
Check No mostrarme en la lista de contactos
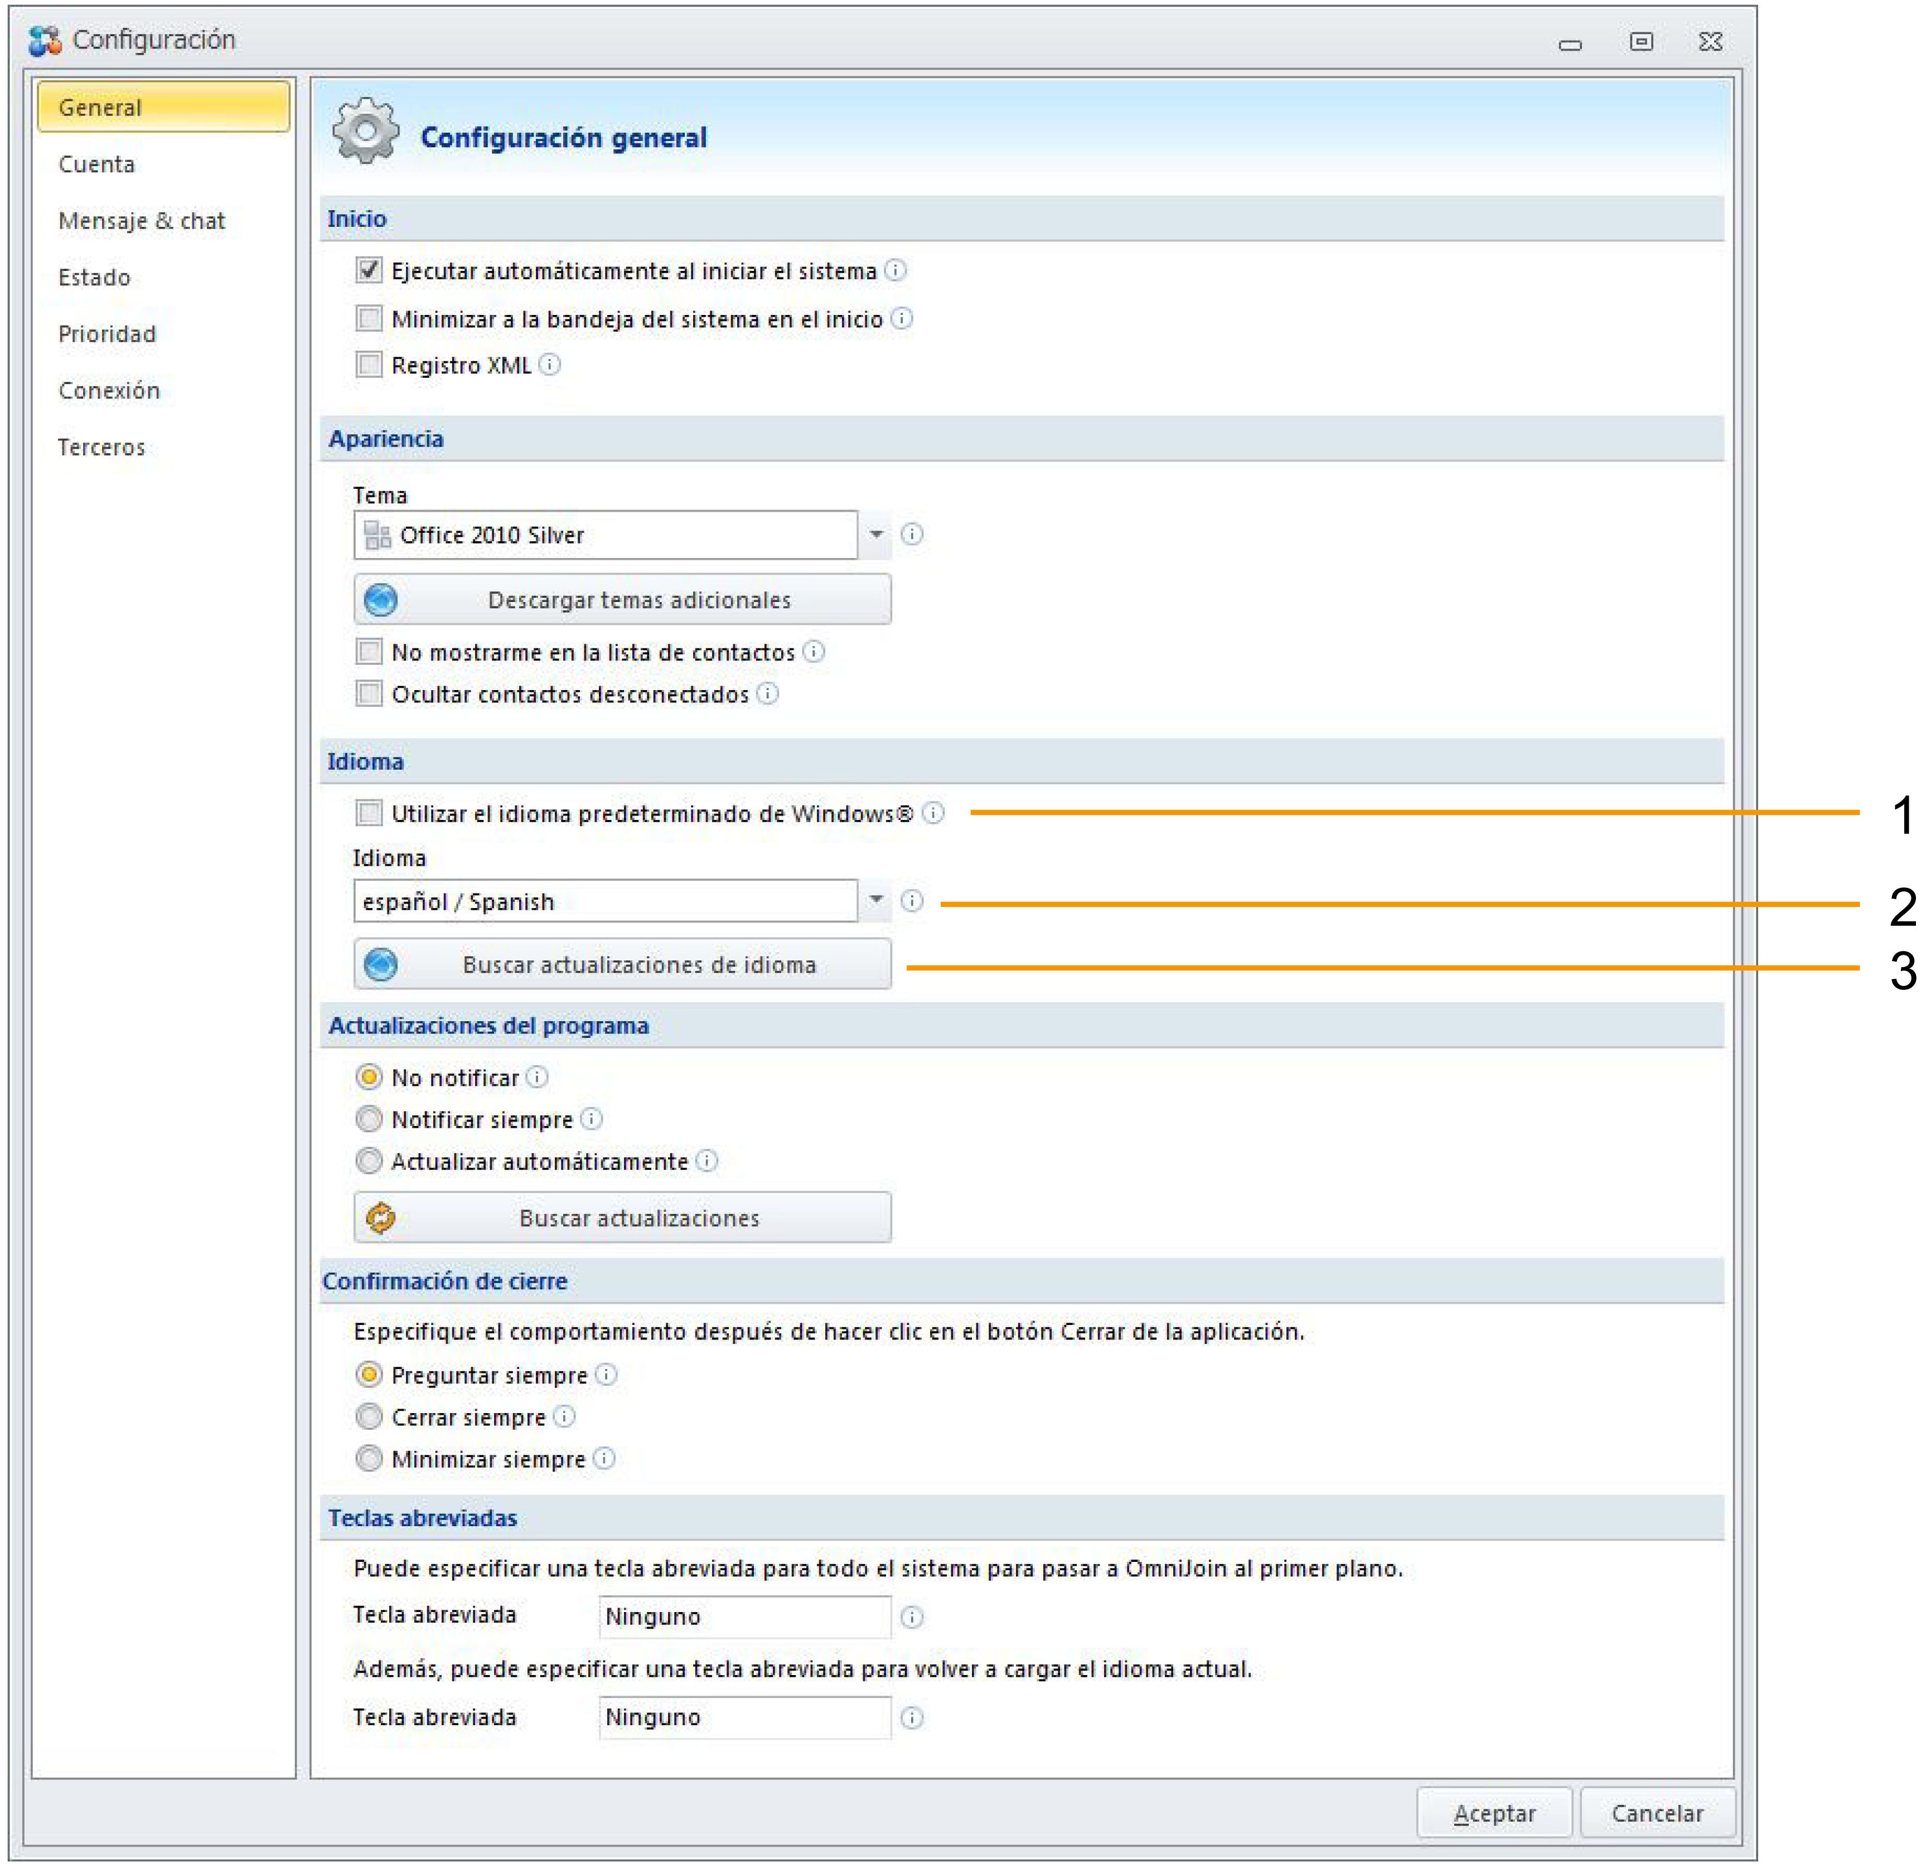pyautogui.click(x=369, y=651)
